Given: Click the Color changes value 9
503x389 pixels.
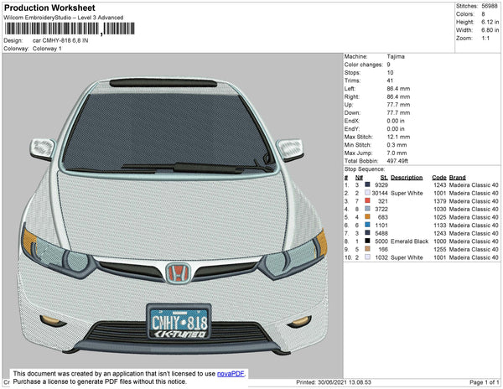Looking at the screenshot, I should click(x=388, y=65).
